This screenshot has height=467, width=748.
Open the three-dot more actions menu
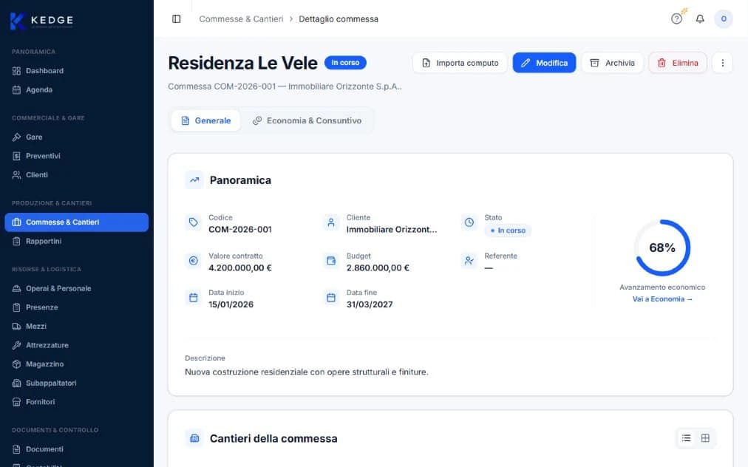click(x=722, y=63)
